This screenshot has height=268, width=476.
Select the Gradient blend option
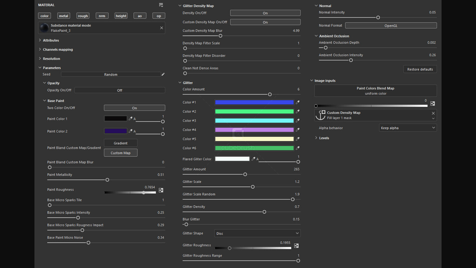(121, 143)
